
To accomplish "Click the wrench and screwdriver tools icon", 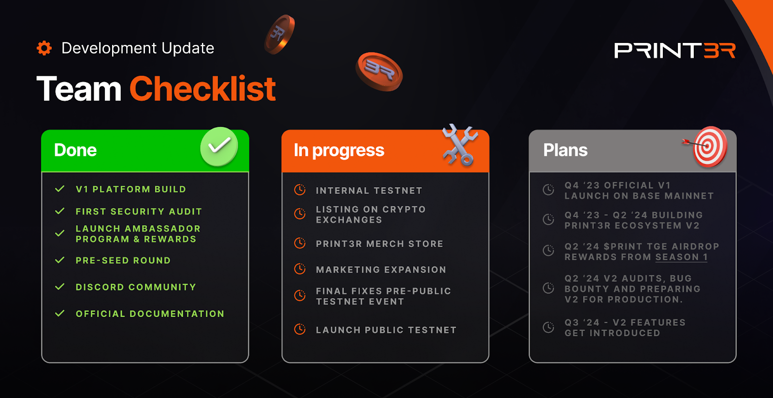I will [460, 145].
